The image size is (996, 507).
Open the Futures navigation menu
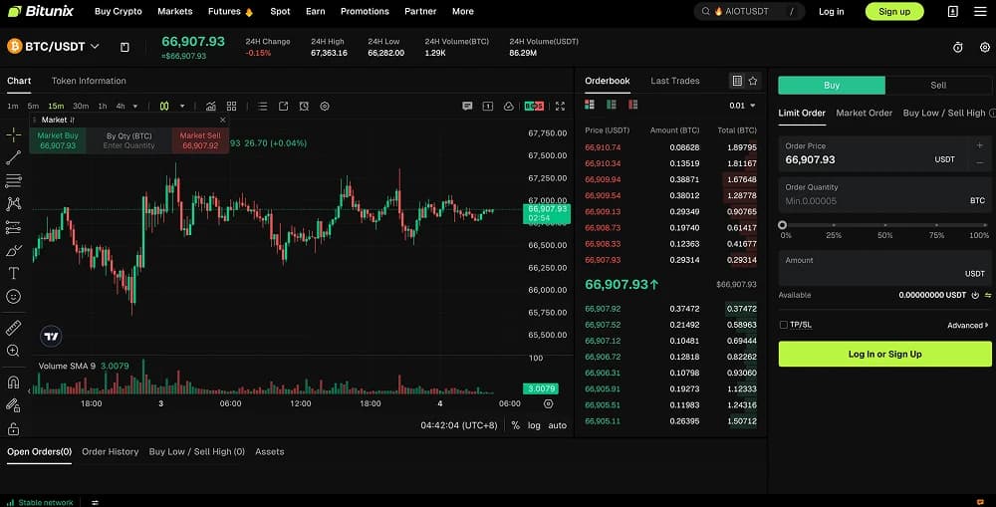pyautogui.click(x=231, y=11)
